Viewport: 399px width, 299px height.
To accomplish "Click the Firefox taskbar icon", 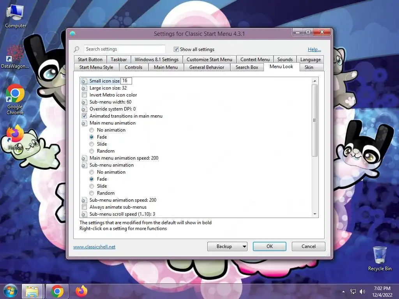I will 81,291.
